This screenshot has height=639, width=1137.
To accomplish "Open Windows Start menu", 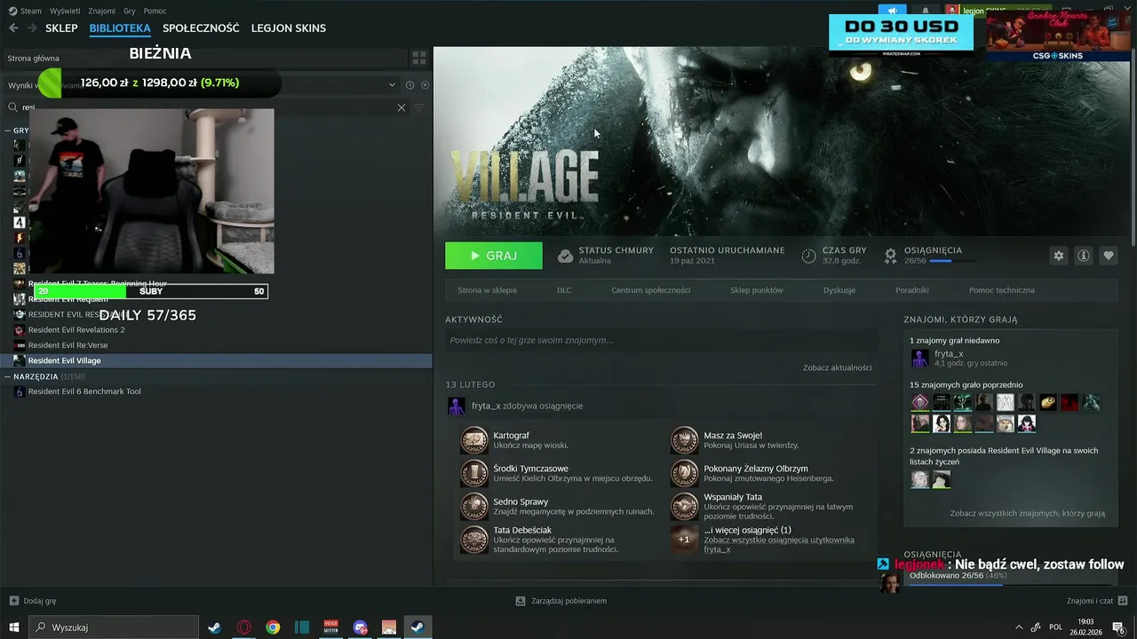I will [14, 627].
